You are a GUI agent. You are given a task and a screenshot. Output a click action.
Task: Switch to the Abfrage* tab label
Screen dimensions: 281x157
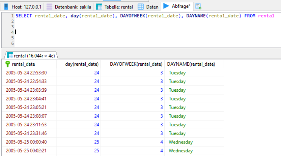[x=181, y=6]
